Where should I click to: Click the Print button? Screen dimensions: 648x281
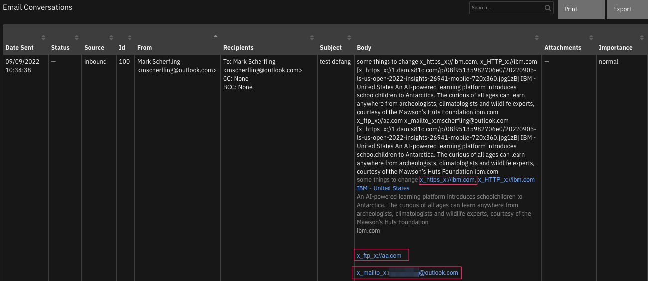click(581, 9)
